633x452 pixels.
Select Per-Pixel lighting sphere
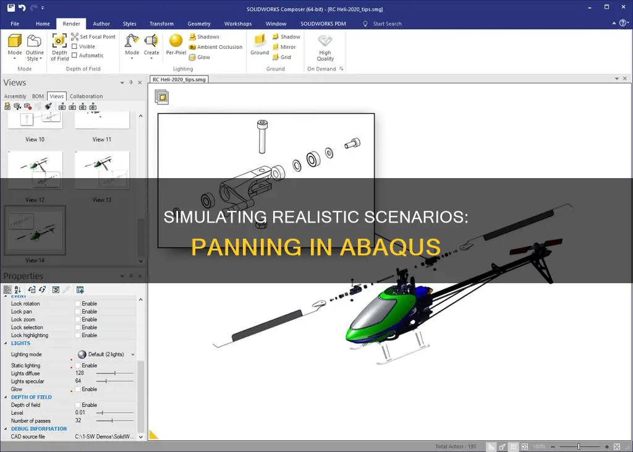(176, 45)
